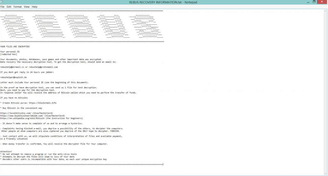The image size is (328, 176).
Task: Click the 'Just contact with us' line
Action: [x=61, y=136]
